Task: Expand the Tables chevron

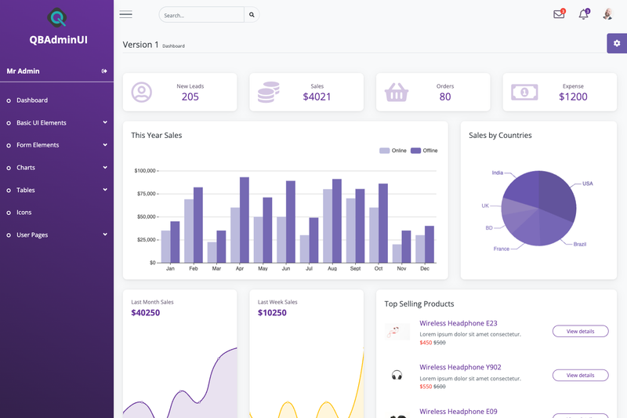Action: [x=105, y=190]
